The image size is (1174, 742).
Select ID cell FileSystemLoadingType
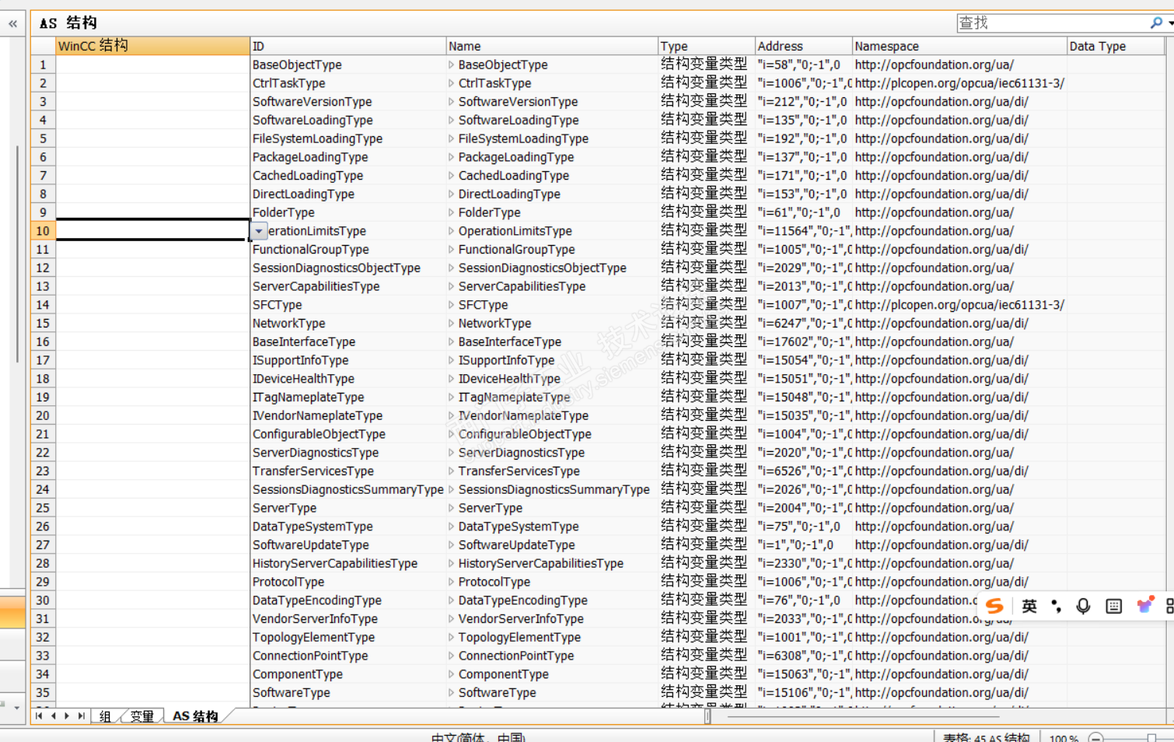tap(348, 139)
